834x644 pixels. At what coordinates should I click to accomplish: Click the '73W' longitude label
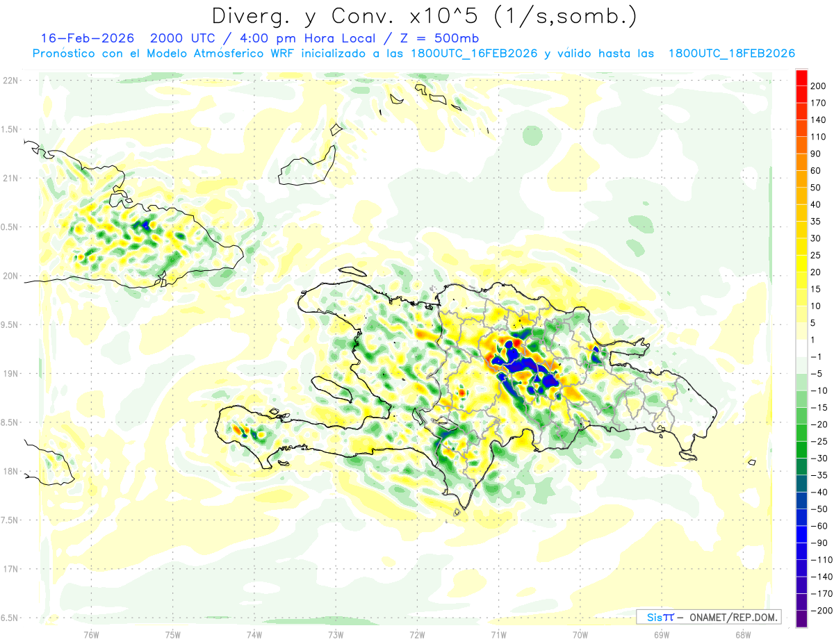pyautogui.click(x=336, y=635)
